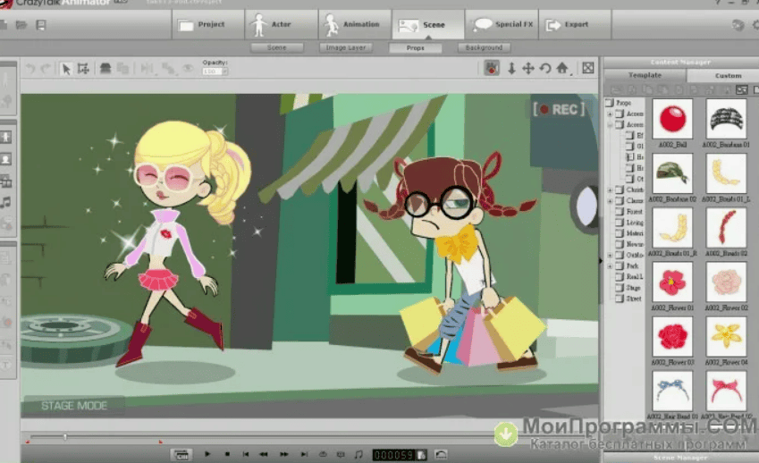759x463 pixels.
Task: Expand the Outdo tree folder
Action: 610,255
